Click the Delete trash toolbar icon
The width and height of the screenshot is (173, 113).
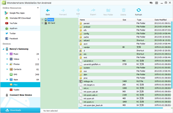124,10
